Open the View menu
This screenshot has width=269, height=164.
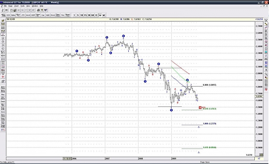point(28,6)
